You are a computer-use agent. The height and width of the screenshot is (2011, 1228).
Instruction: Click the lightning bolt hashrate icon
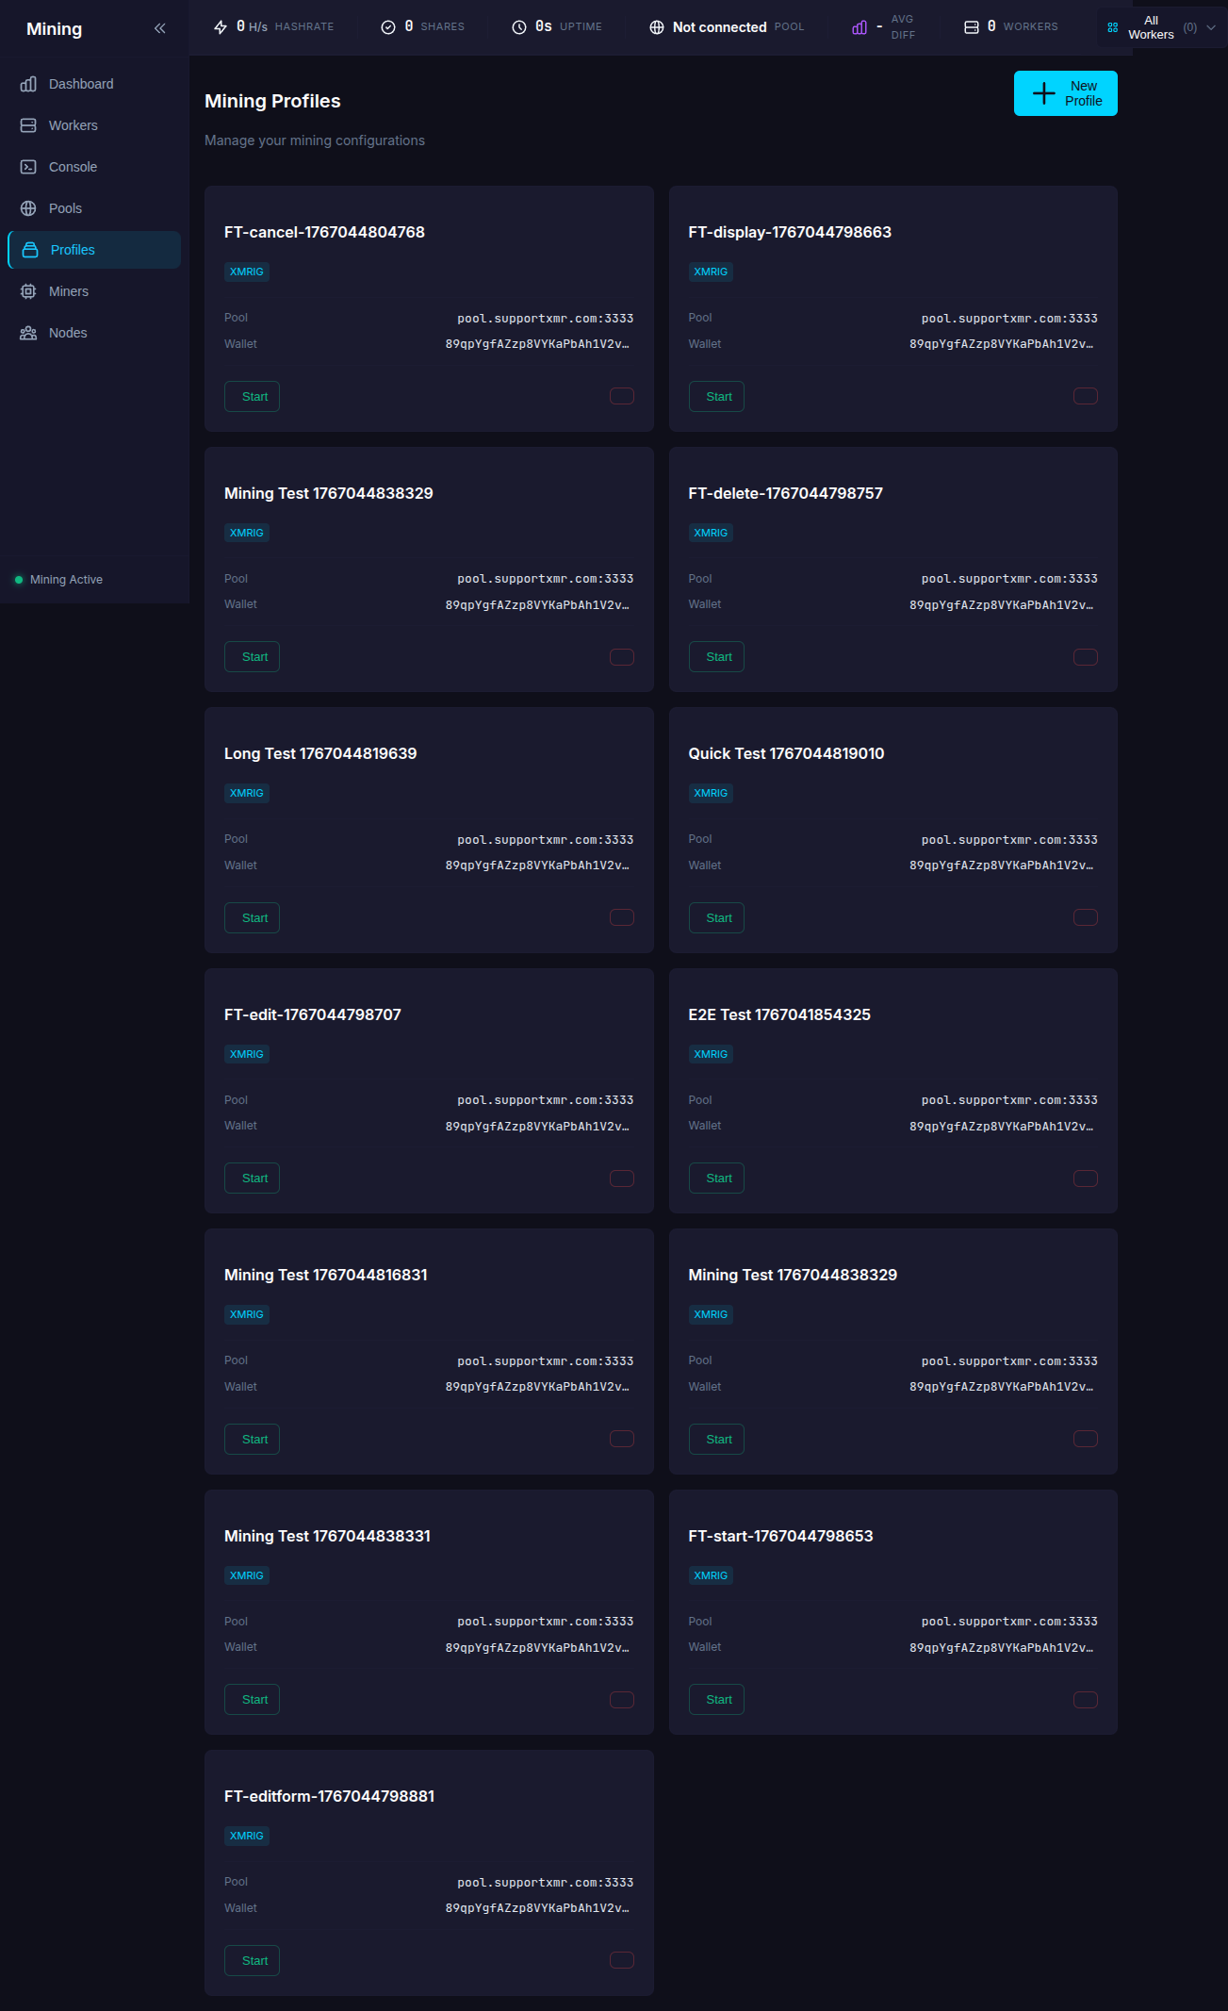(x=221, y=27)
